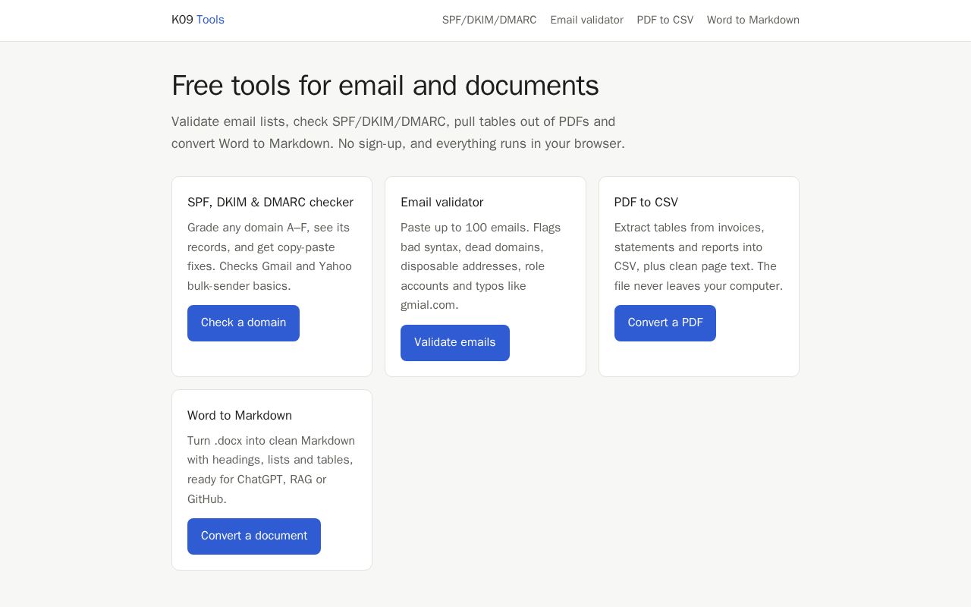Open the SPF/DKIM/DMARC nav link
Screen dimensions: 971x607
[x=489, y=20]
